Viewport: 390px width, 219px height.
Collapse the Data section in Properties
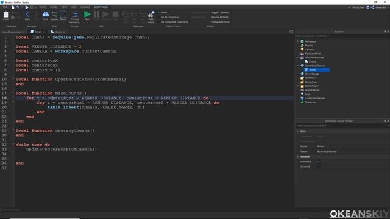298,131
